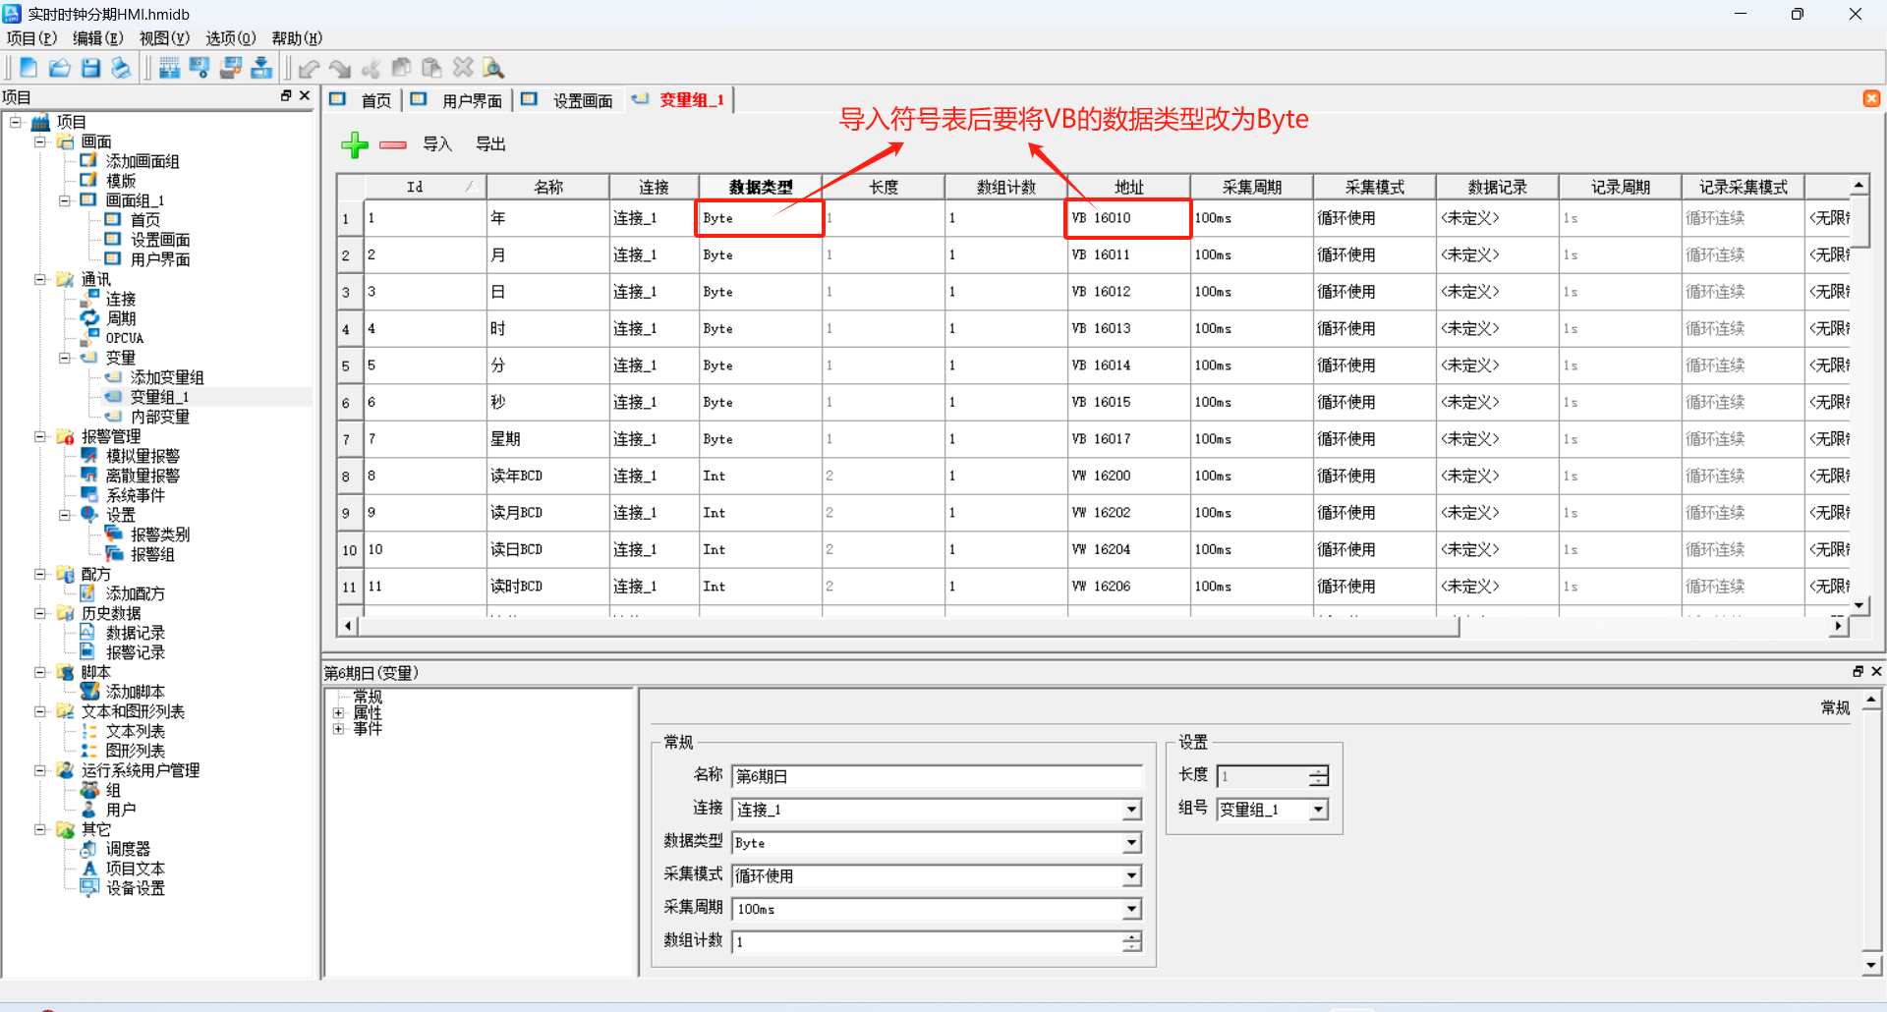1887x1012 pixels.
Task: Collapse the 历史数据 tree node
Action: point(40,613)
